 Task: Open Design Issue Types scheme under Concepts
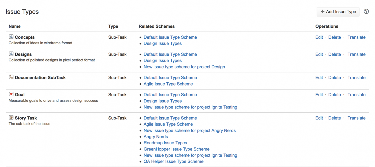163,44
